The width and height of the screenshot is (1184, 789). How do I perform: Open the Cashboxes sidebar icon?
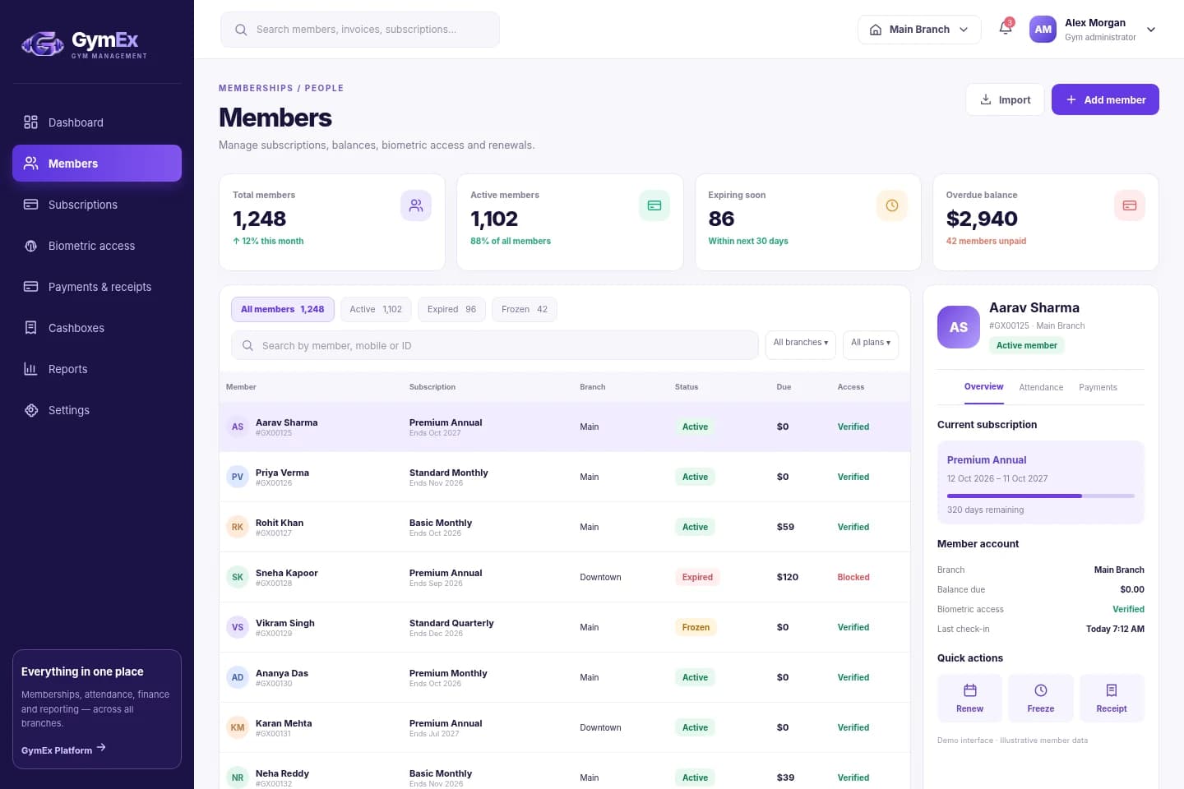tap(31, 328)
